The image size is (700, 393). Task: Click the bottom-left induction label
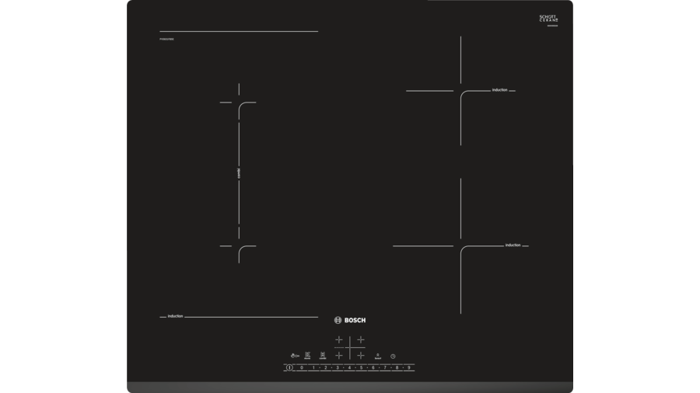(175, 316)
